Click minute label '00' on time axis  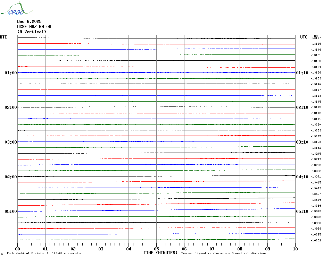17,249
